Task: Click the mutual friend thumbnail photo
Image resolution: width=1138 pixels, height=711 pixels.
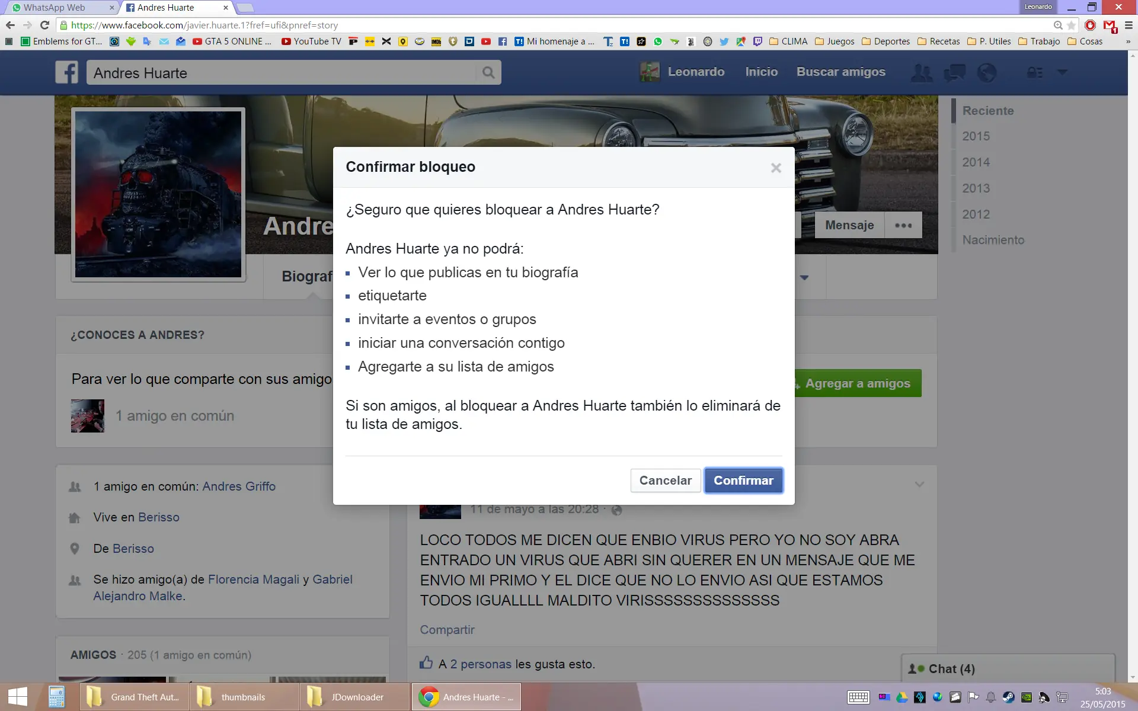Action: 88,416
